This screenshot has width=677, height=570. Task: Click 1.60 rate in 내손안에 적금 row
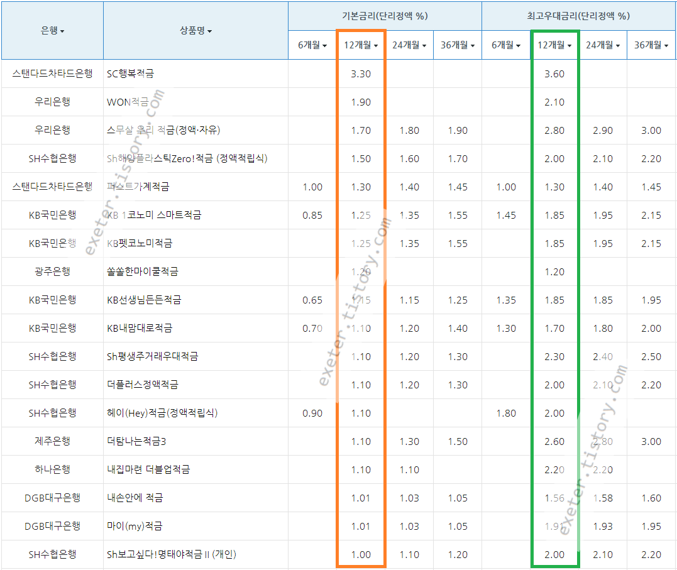coord(651,498)
